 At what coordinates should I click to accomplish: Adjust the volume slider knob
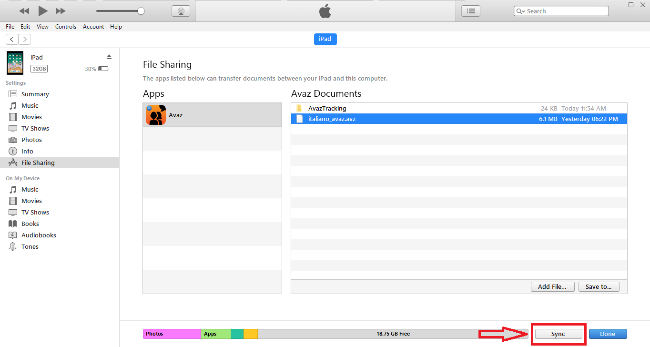tap(141, 11)
